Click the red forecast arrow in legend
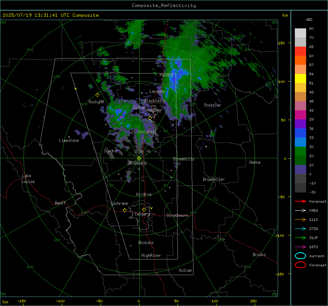Viewport: 328px width, 306px height. tap(300, 201)
